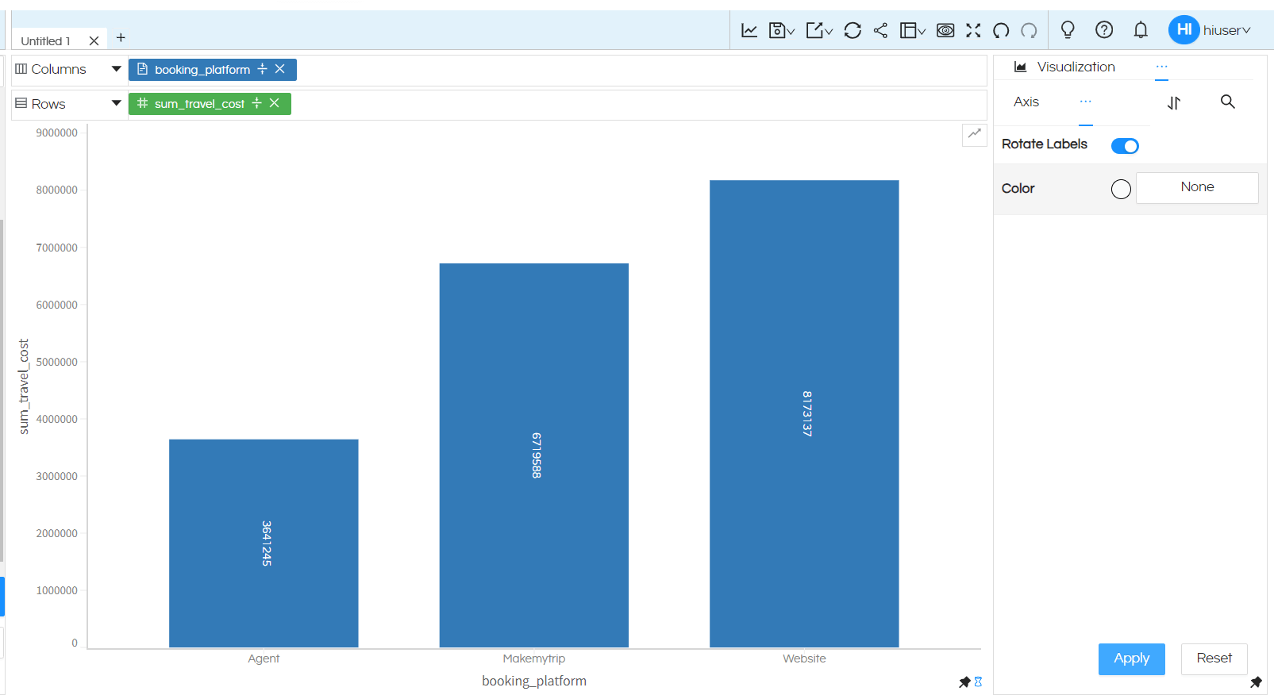Click the None color value field

[x=1197, y=188]
